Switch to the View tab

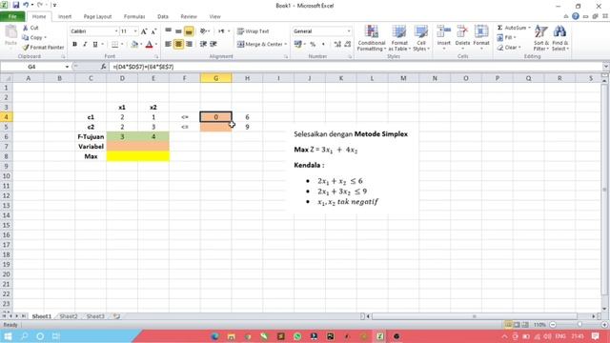(214, 17)
